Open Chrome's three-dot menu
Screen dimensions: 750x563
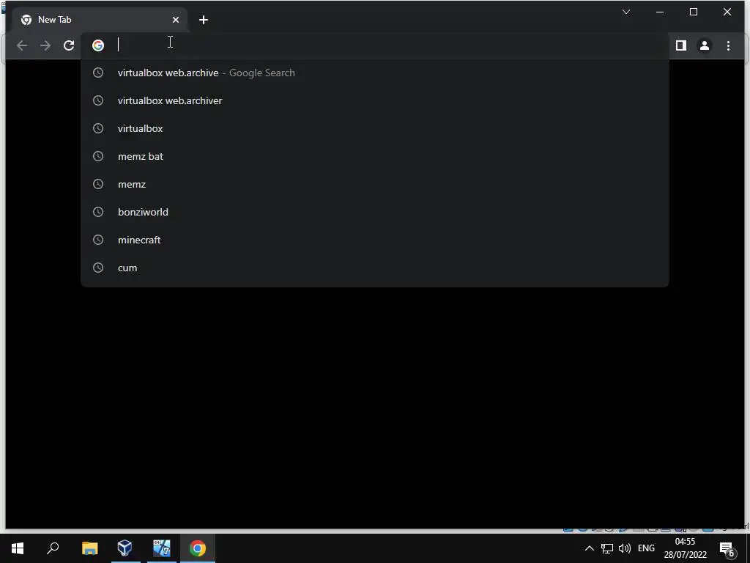pyautogui.click(x=728, y=45)
